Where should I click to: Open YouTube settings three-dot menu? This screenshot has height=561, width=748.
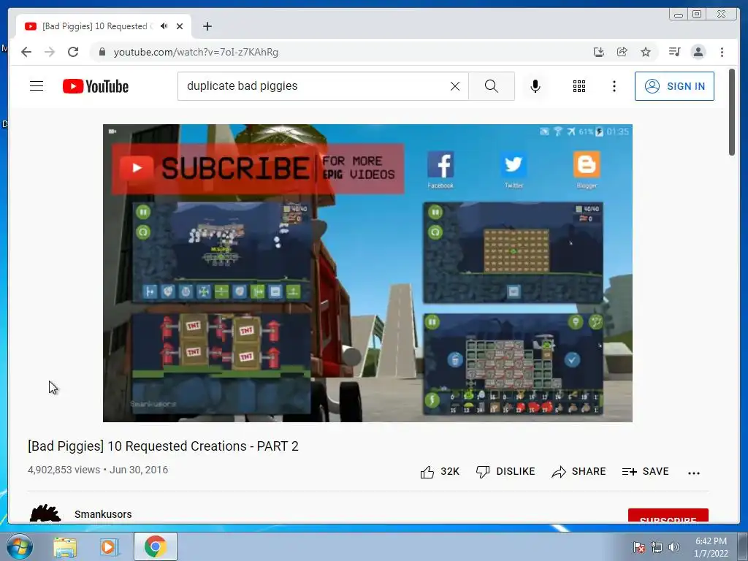614,86
